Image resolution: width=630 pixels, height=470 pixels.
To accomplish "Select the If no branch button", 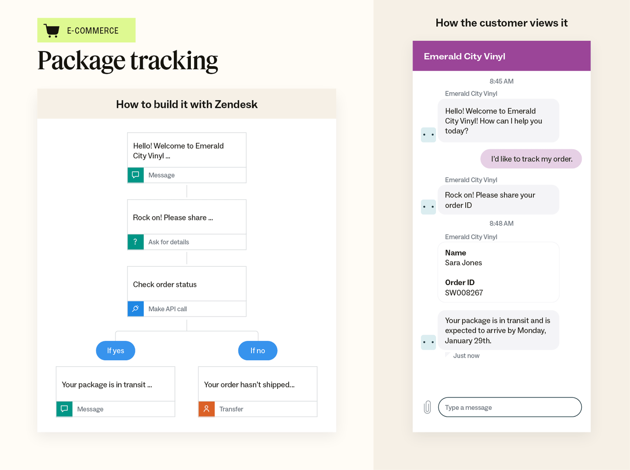I will (258, 351).
